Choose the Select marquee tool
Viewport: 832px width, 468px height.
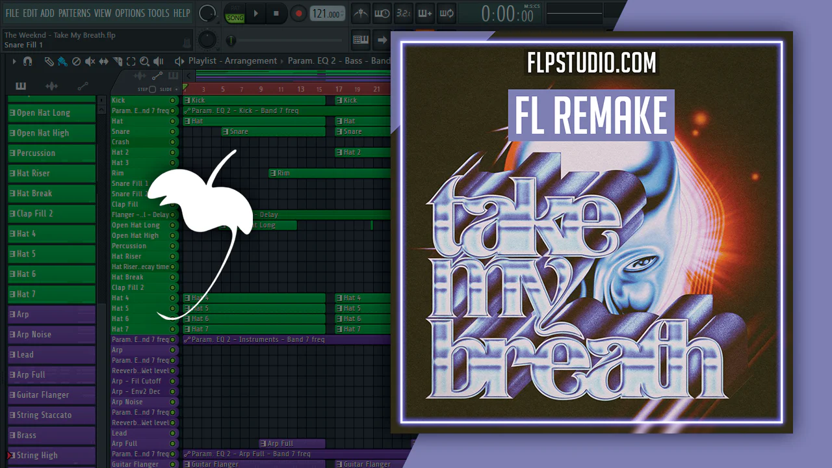131,61
